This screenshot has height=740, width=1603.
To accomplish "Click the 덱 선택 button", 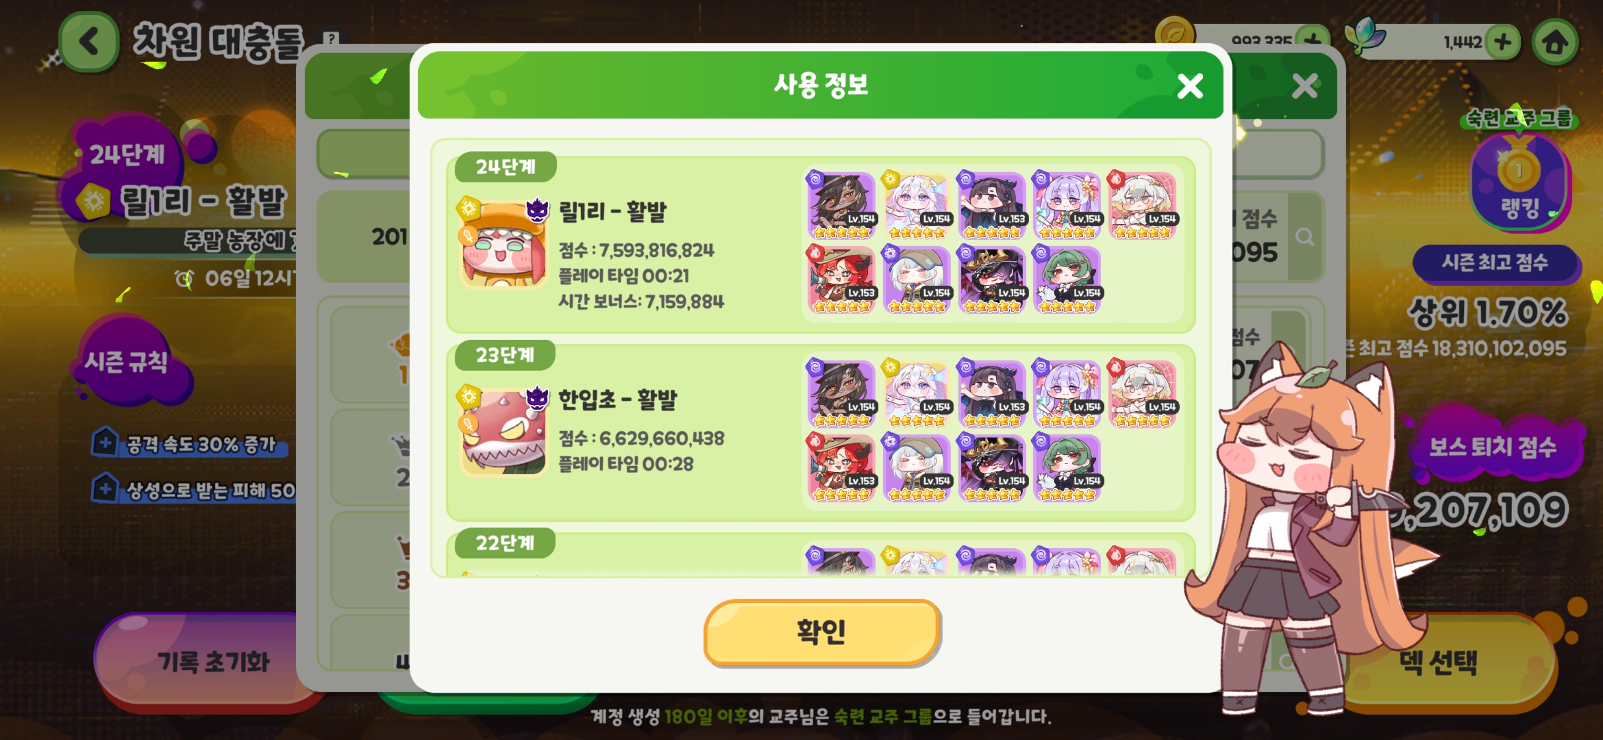I will pyautogui.click(x=1437, y=661).
